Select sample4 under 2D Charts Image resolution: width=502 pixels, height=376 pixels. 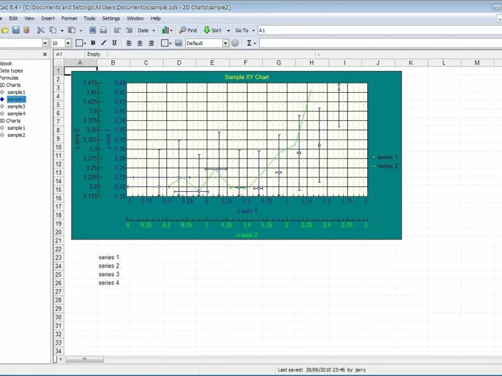16,113
